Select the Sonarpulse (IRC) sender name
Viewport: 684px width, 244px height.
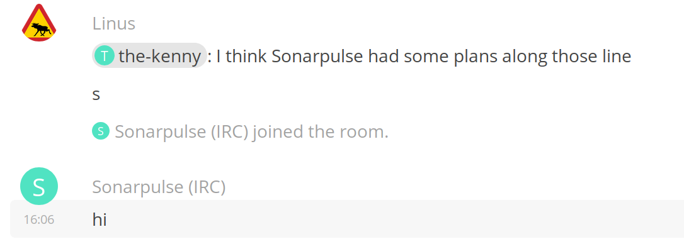(x=159, y=187)
